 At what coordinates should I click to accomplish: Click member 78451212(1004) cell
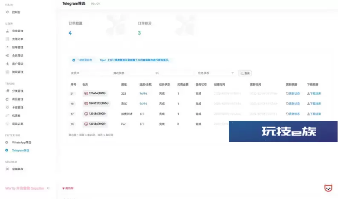(96, 104)
